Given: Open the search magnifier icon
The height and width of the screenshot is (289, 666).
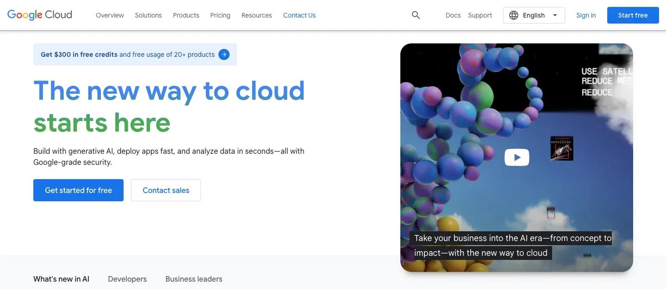Looking at the screenshot, I should pos(416,15).
